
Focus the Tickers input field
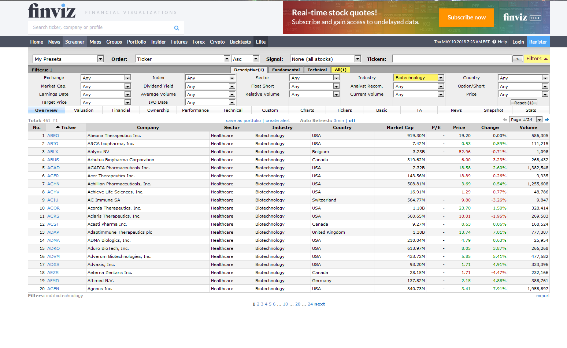pyautogui.click(x=452, y=59)
